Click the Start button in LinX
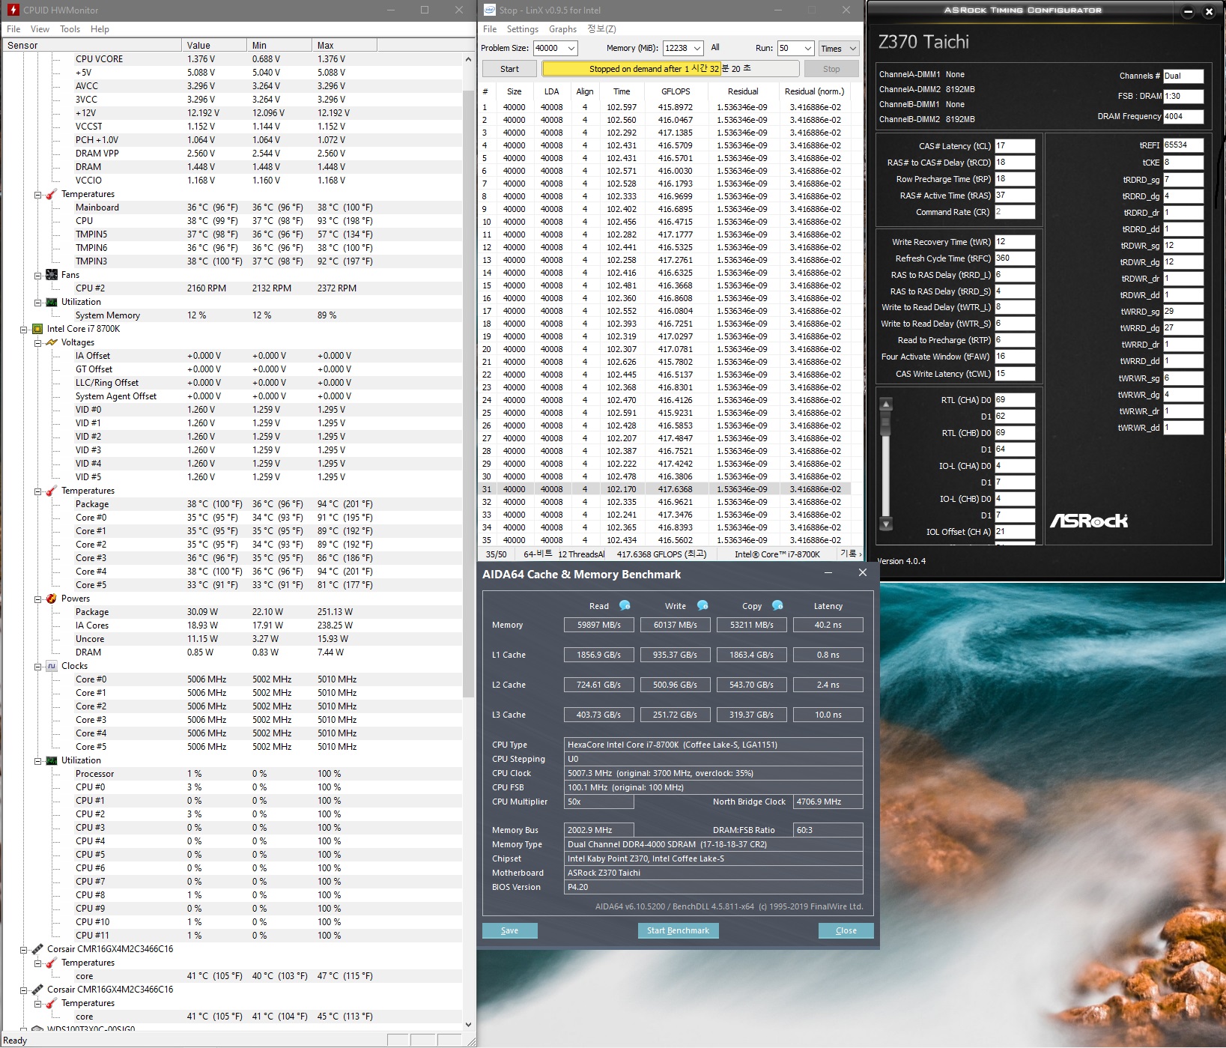 [509, 69]
